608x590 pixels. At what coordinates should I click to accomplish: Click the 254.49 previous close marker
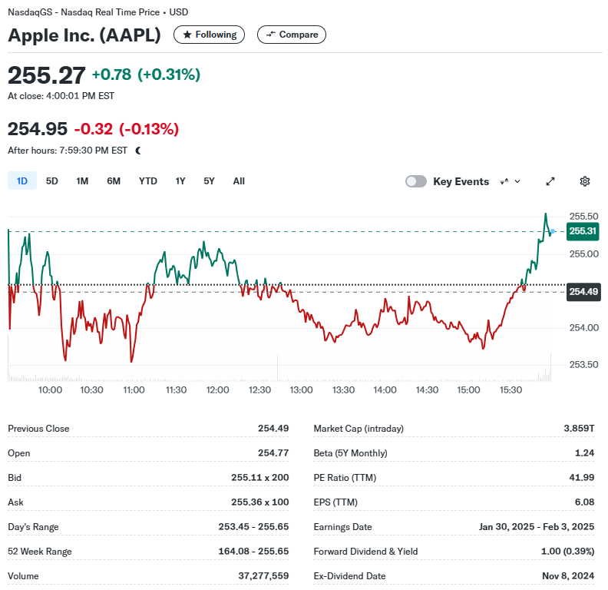click(x=583, y=291)
